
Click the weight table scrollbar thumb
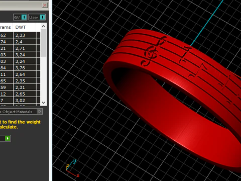44,43
